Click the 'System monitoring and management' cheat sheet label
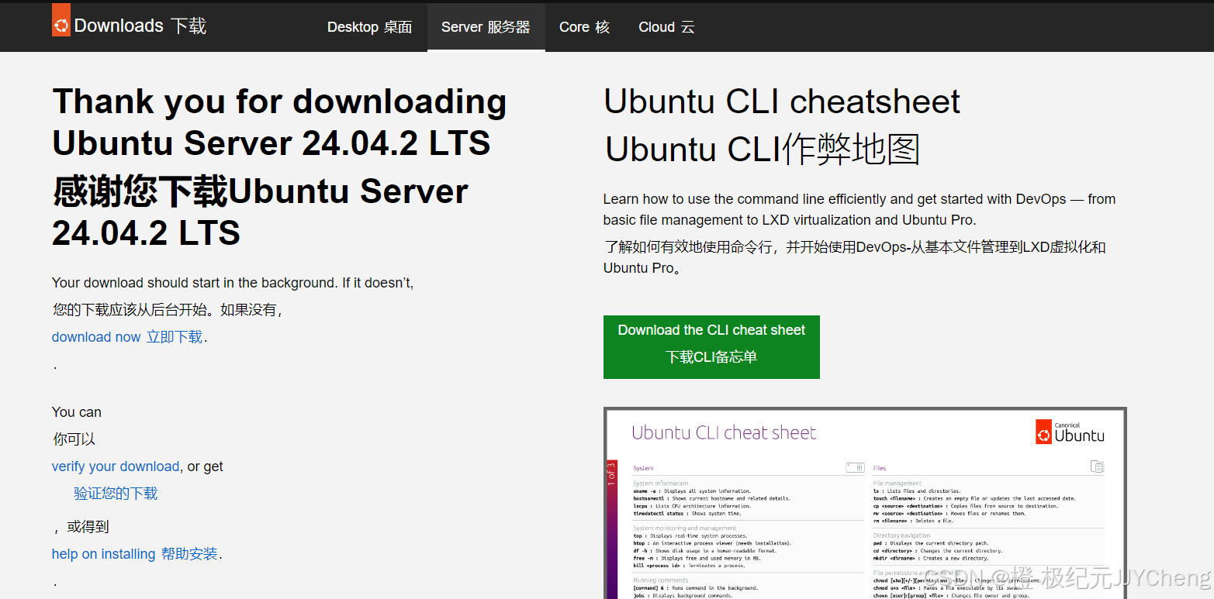 tap(685, 528)
